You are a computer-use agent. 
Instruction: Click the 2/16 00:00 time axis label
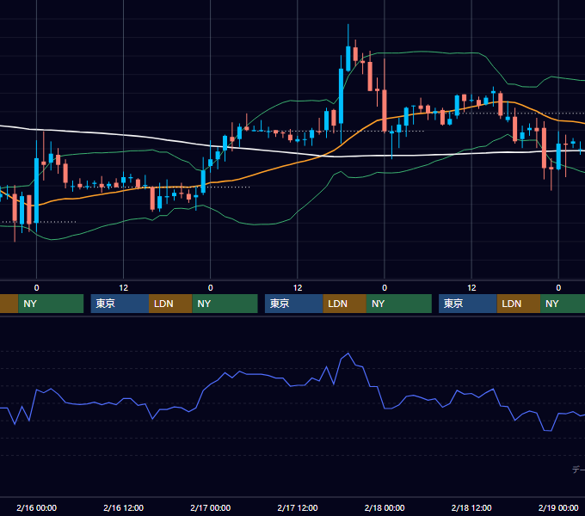[36, 507]
